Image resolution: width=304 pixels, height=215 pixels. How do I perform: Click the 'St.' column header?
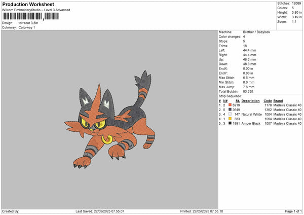[238, 101]
